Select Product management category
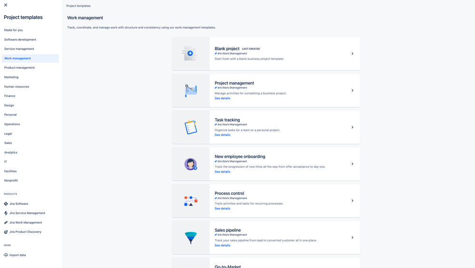The width and height of the screenshot is (475, 268). [19, 67]
